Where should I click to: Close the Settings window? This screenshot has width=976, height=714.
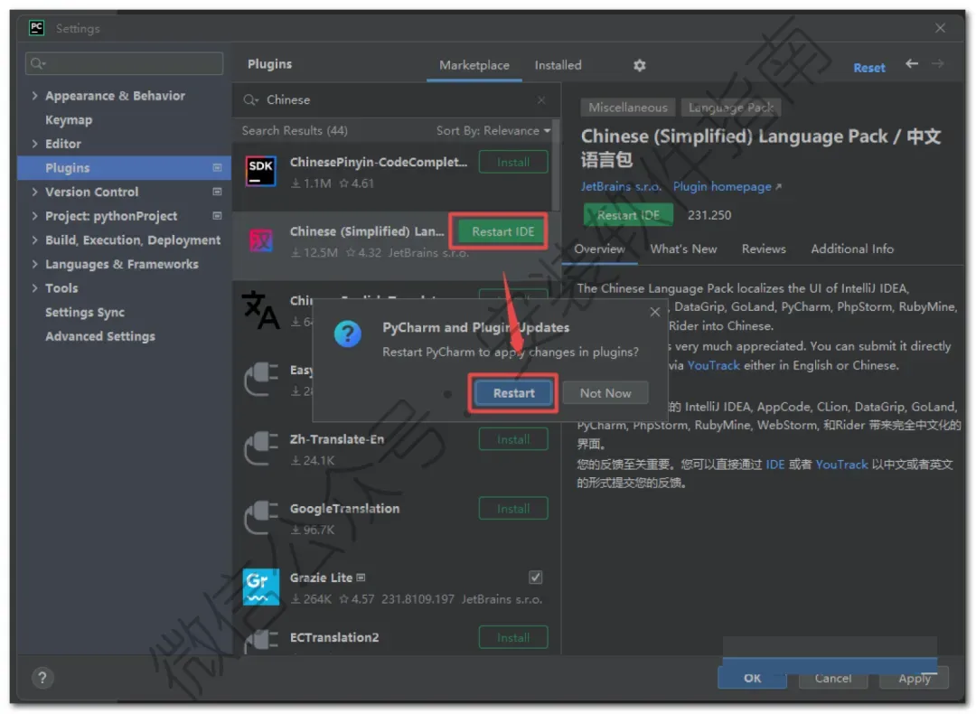point(940,28)
